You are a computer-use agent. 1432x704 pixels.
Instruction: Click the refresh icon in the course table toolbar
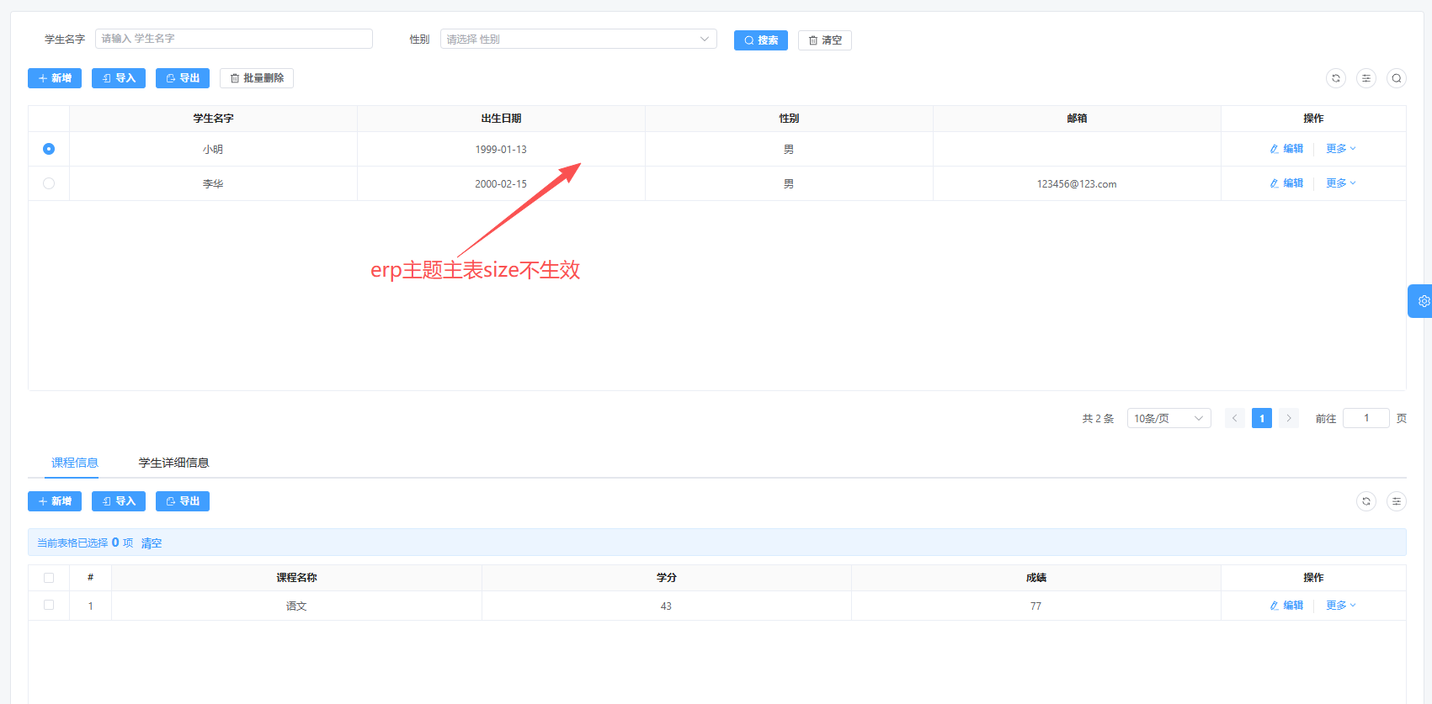pyautogui.click(x=1365, y=501)
